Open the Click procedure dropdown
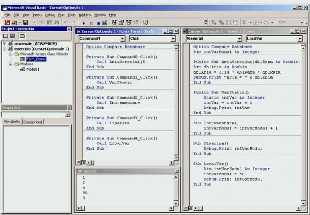Viewport: 310px width, 215px height. [173, 39]
